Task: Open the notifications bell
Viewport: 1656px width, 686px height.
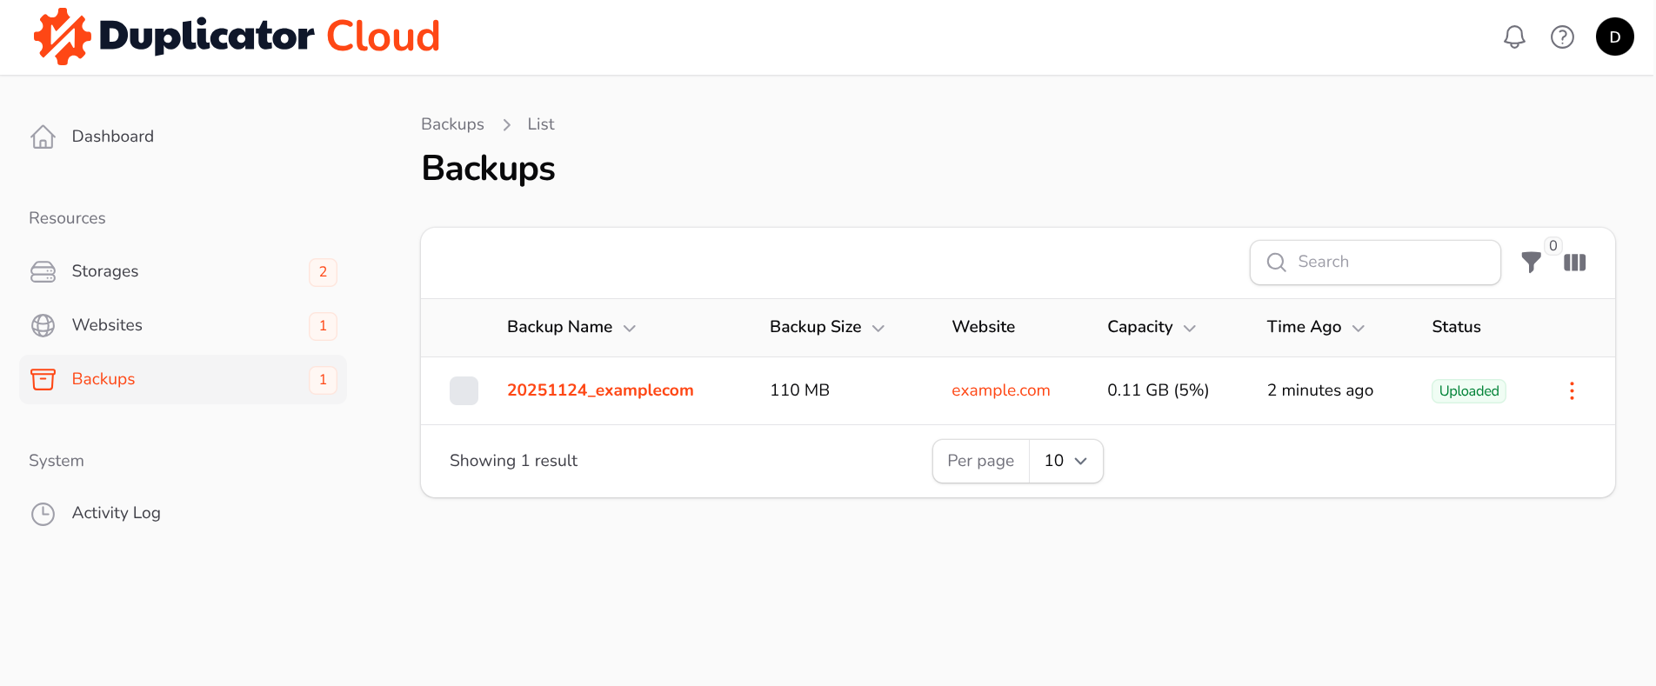Action: tap(1514, 37)
